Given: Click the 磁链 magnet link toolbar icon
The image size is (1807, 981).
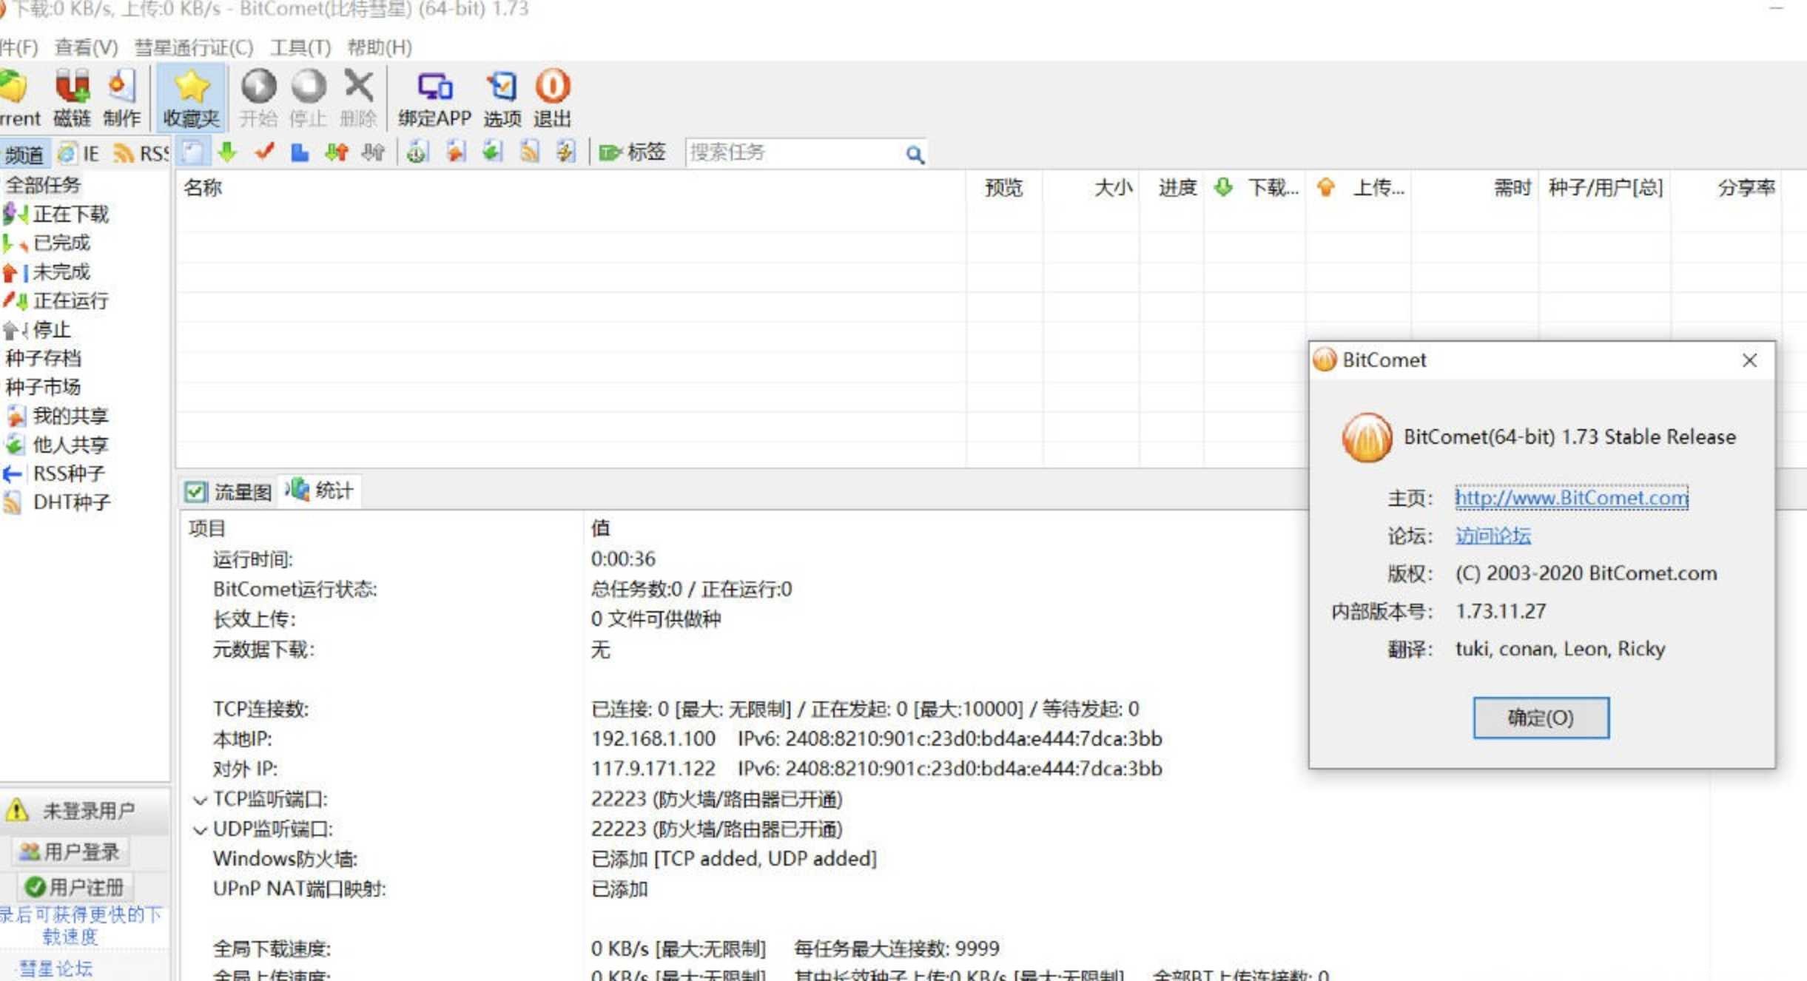Looking at the screenshot, I should click(72, 98).
